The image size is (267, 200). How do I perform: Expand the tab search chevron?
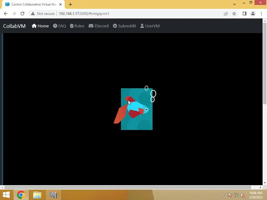(x=234, y=4)
